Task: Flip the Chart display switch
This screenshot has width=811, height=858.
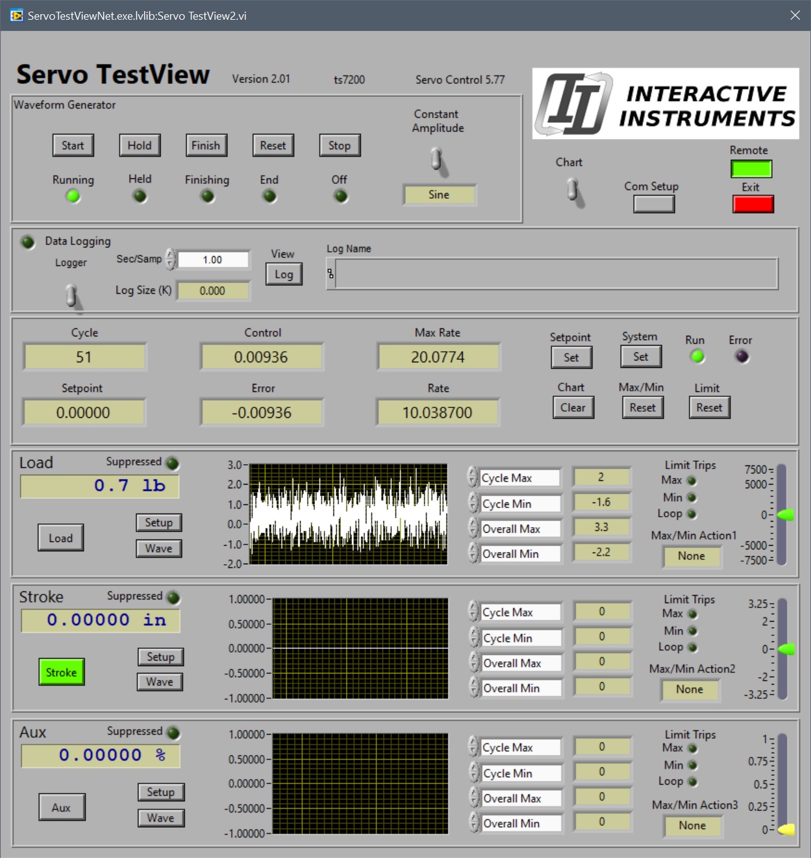Action: pos(573,188)
